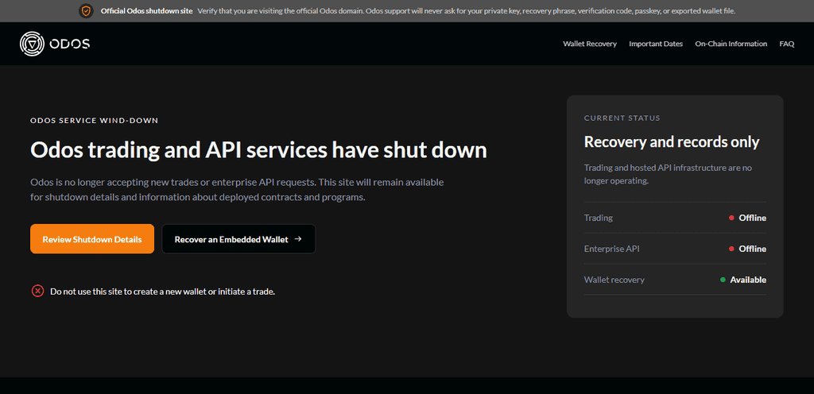Click Review Shutdown Details button
The image size is (814, 394).
[92, 239]
